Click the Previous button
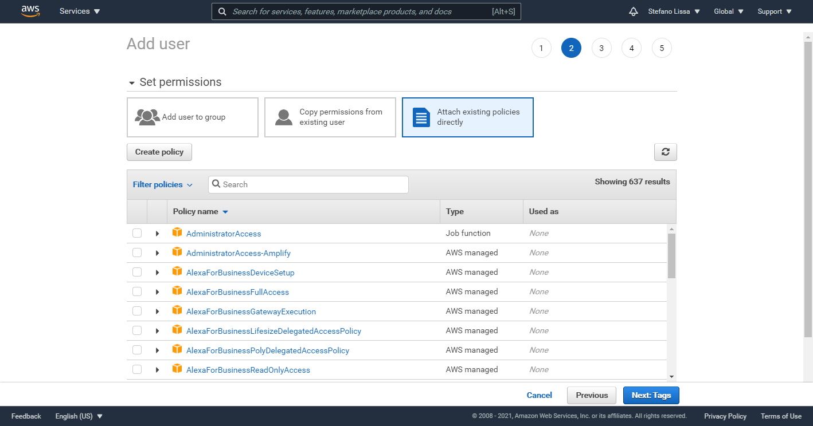The image size is (813, 426). coord(592,395)
